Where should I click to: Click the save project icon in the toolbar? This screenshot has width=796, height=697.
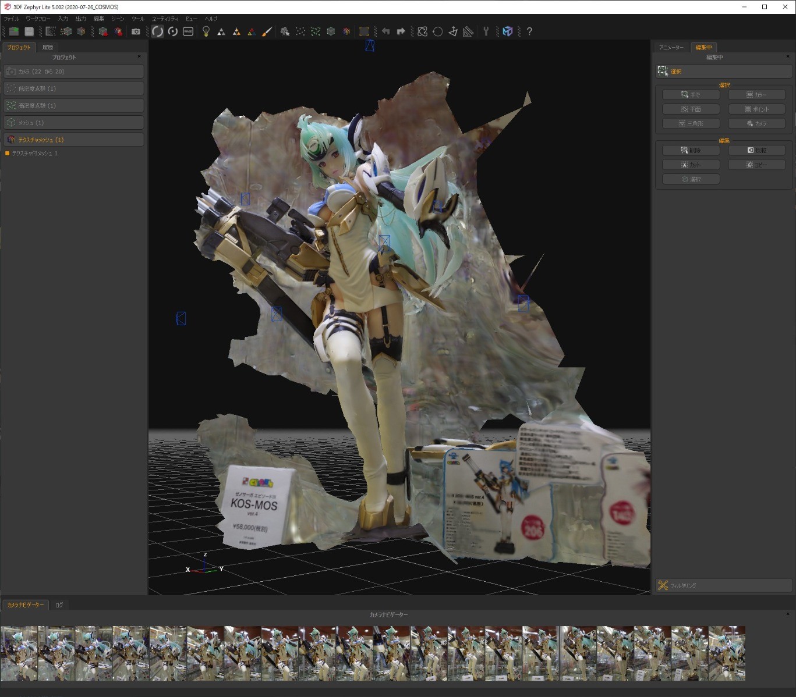[29, 31]
